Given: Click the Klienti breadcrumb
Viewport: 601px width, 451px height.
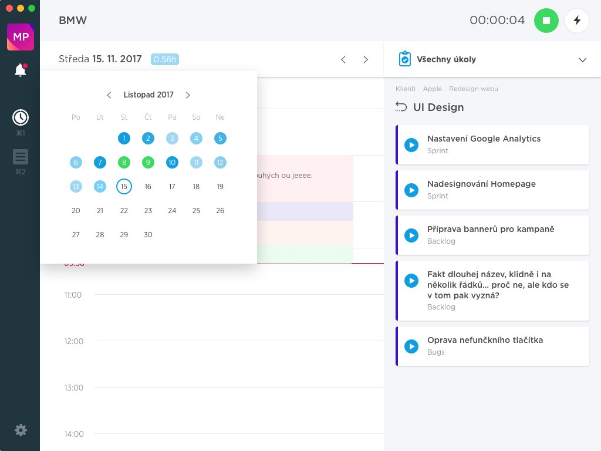Looking at the screenshot, I should (x=405, y=89).
